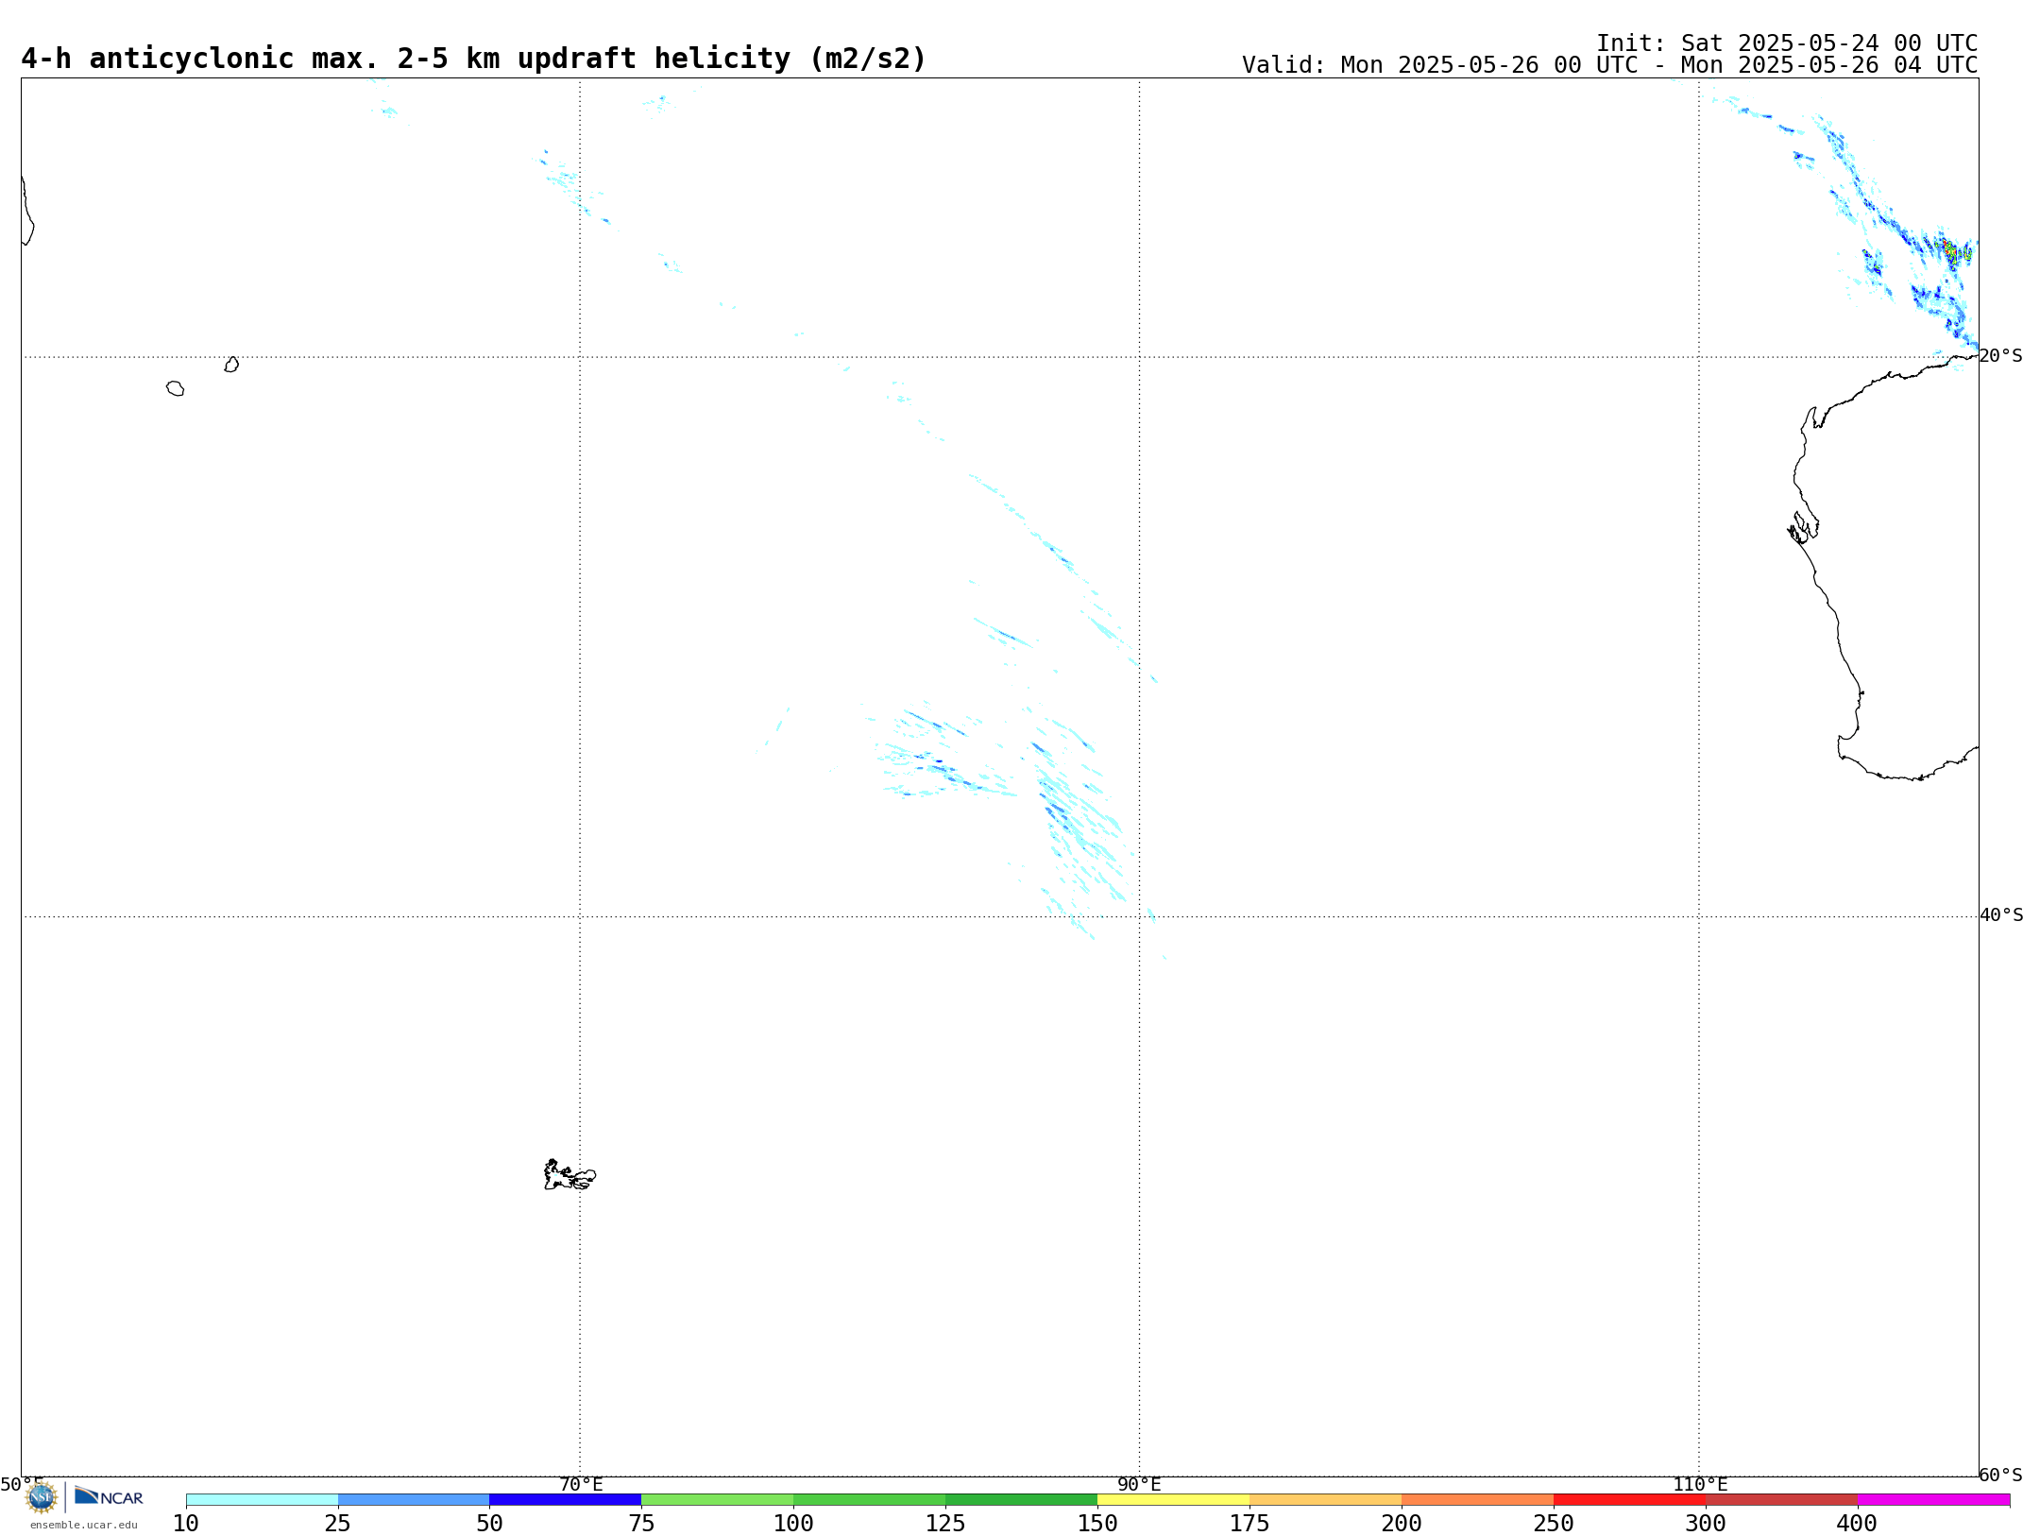Click the 110°E longitude label
2040x1536 pixels.
pyautogui.click(x=1700, y=1485)
